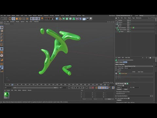Select Polygons mode icon in left palette
This screenshot has width=157, height=118.
coord(2,41)
